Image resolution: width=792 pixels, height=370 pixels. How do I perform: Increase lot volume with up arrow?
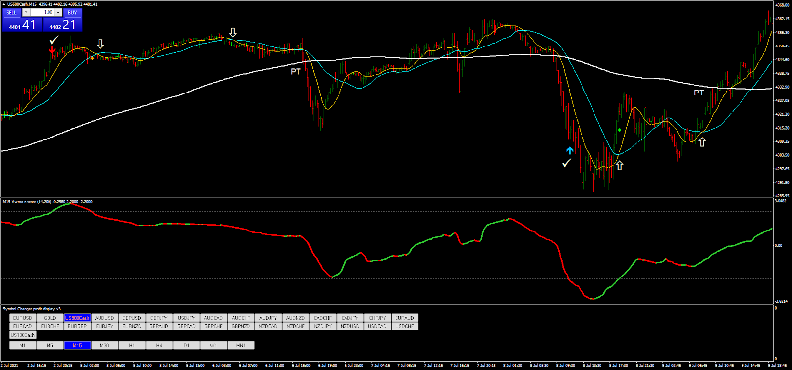click(58, 12)
